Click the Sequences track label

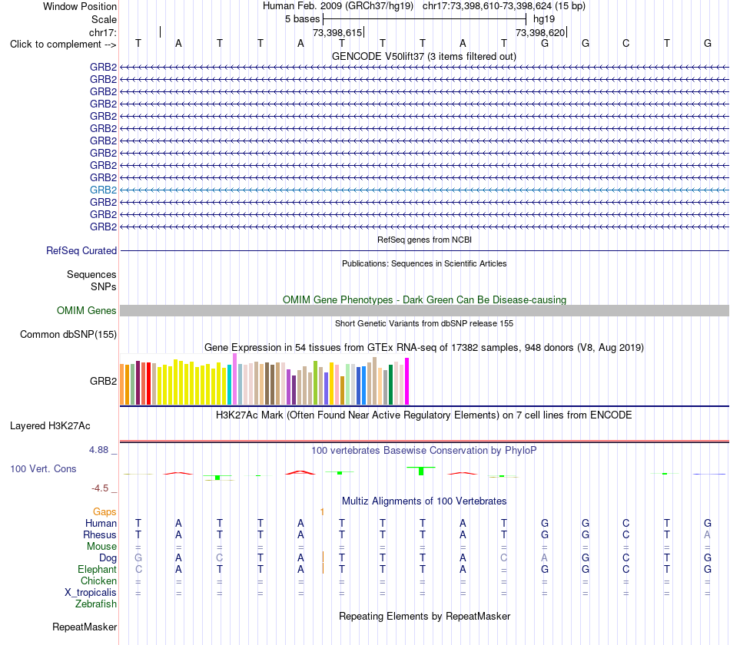[x=91, y=275]
